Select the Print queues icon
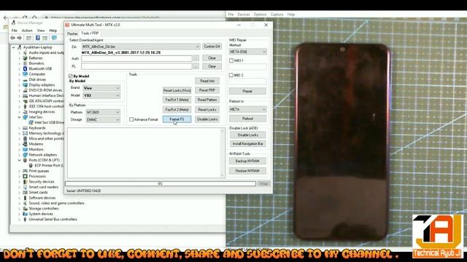The width and height of the screenshot is (467, 262). click(26, 171)
